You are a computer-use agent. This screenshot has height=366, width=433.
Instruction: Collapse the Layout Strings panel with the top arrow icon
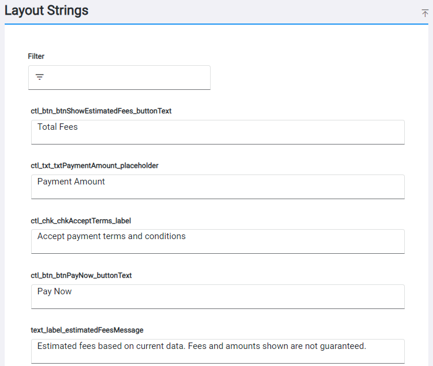(x=425, y=13)
